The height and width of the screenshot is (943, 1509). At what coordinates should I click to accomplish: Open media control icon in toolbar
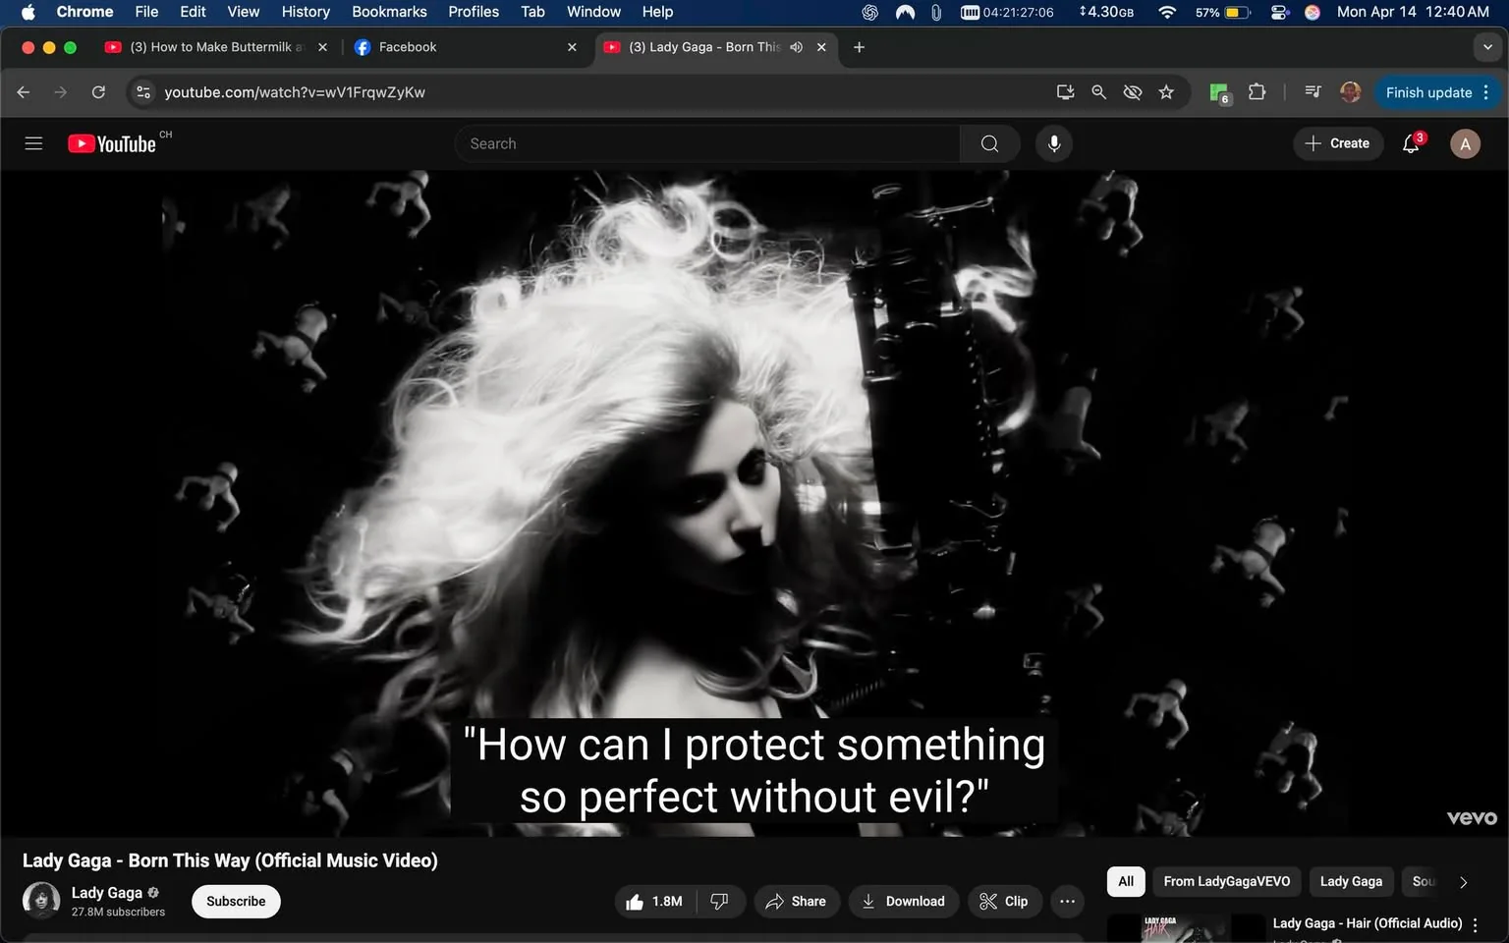[1313, 92]
